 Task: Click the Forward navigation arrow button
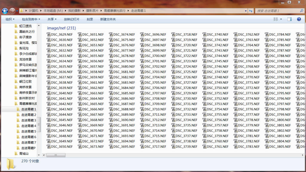(x=12, y=11)
